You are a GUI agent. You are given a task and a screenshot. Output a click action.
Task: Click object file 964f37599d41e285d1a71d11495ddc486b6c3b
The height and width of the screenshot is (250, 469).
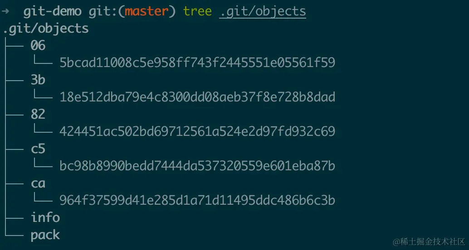(x=197, y=200)
